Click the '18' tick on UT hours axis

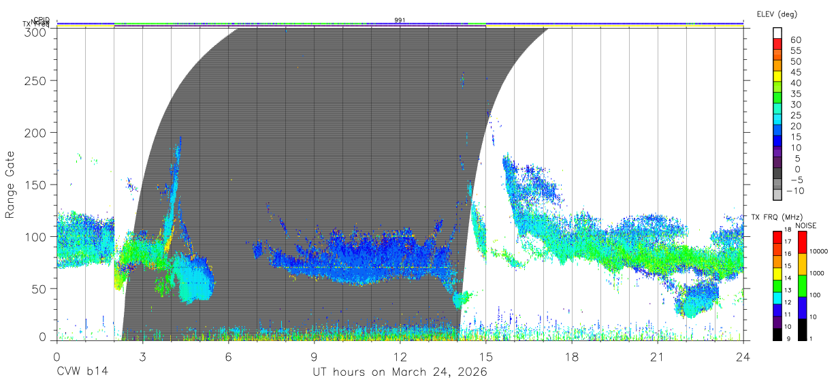click(x=572, y=356)
